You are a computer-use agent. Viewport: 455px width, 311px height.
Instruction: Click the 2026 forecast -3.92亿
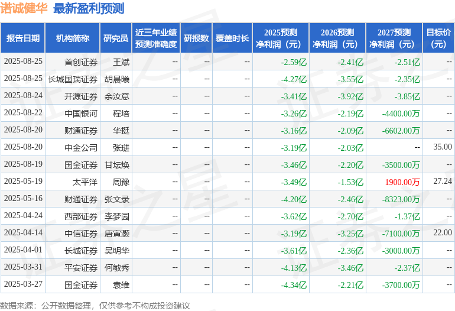[x=350, y=96]
